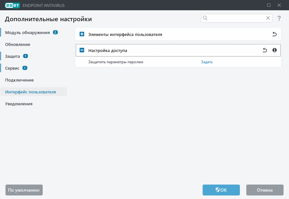Click the magnifier icon in search box
This screenshot has height=199, width=289.
206,18
